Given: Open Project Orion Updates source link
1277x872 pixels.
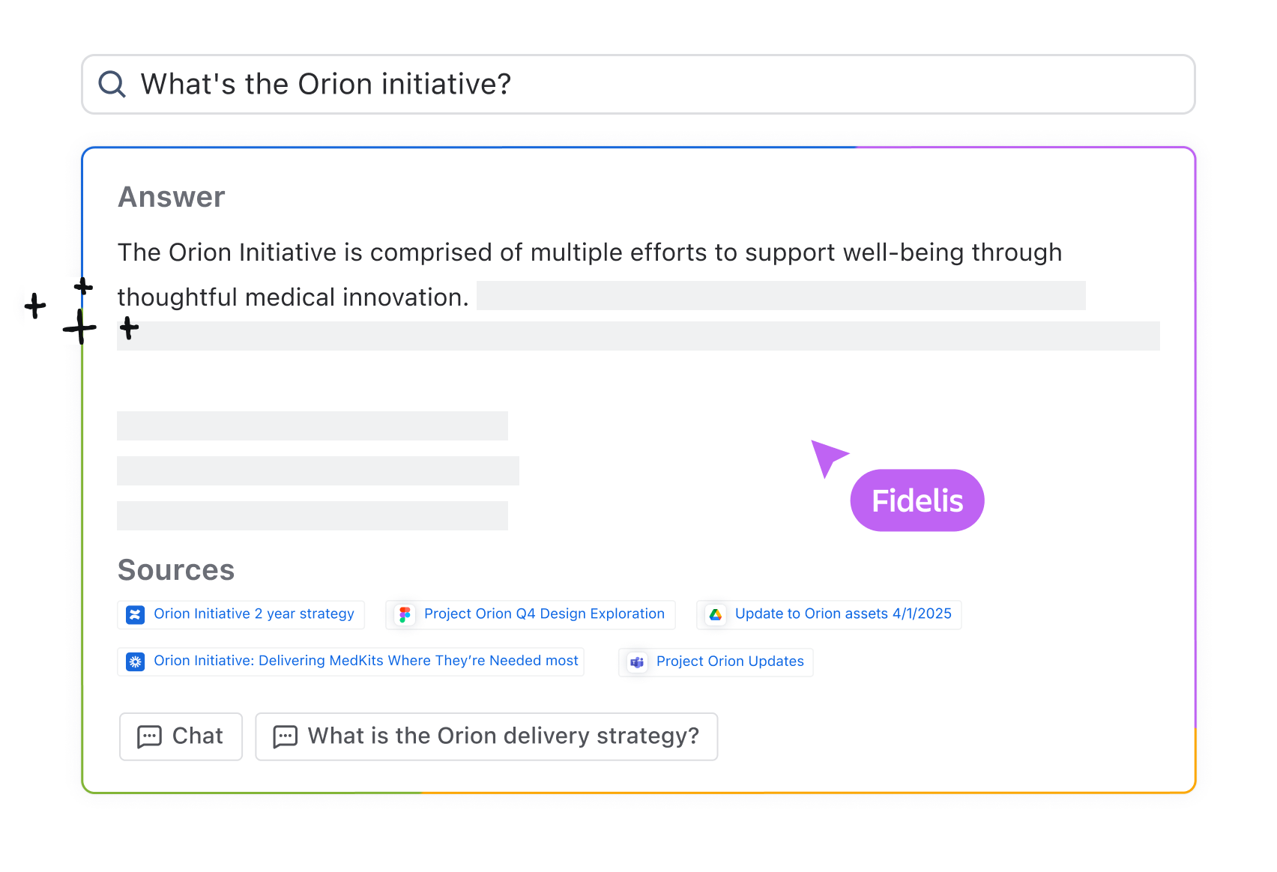Looking at the screenshot, I should (x=730, y=661).
